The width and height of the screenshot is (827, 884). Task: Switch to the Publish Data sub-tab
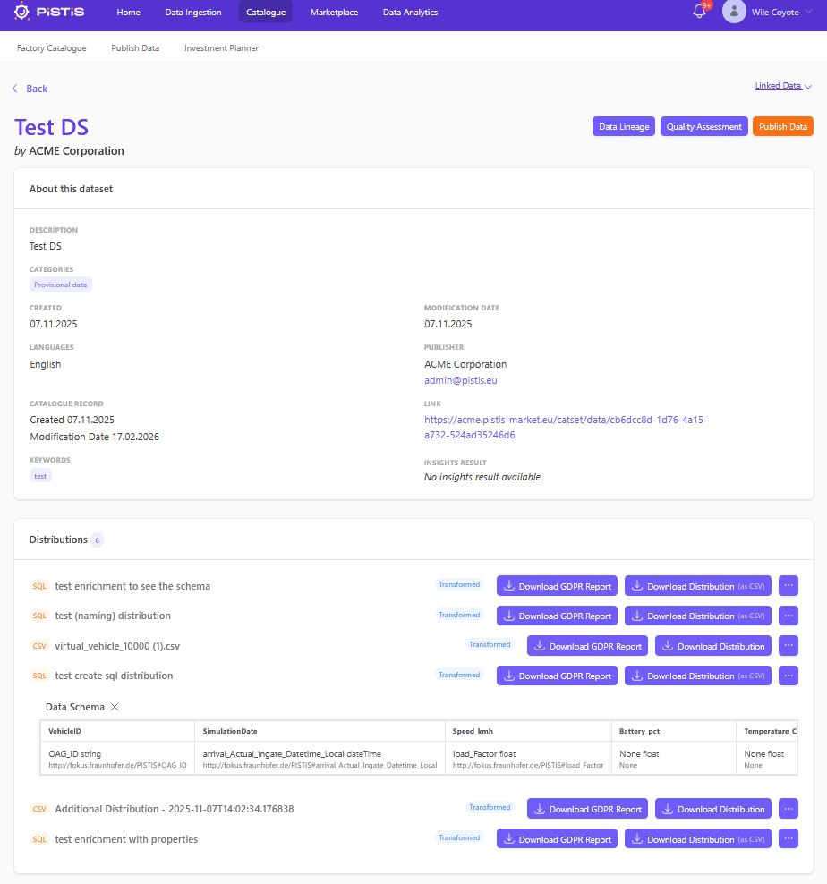coord(135,48)
